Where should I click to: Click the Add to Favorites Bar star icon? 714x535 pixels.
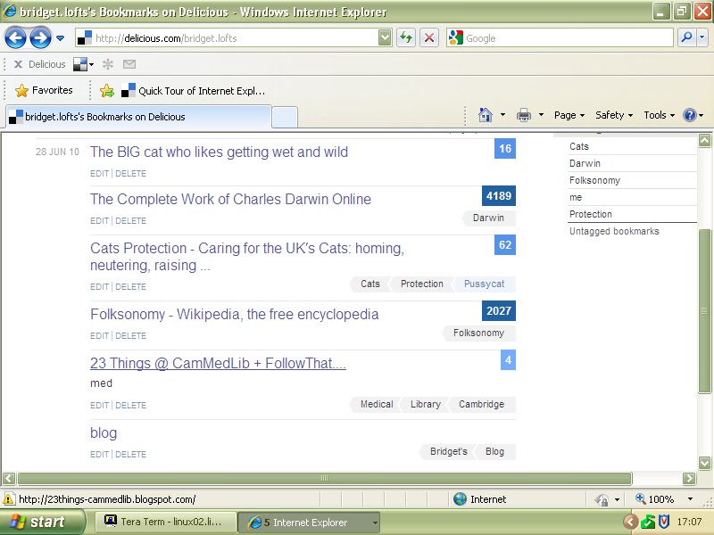pos(107,91)
